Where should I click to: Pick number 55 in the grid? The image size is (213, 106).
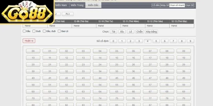tap(117, 85)
